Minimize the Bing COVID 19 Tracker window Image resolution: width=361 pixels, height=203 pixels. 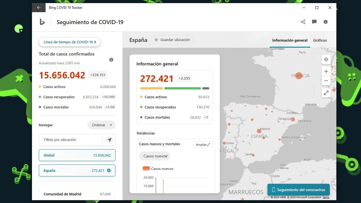tap(304, 8)
